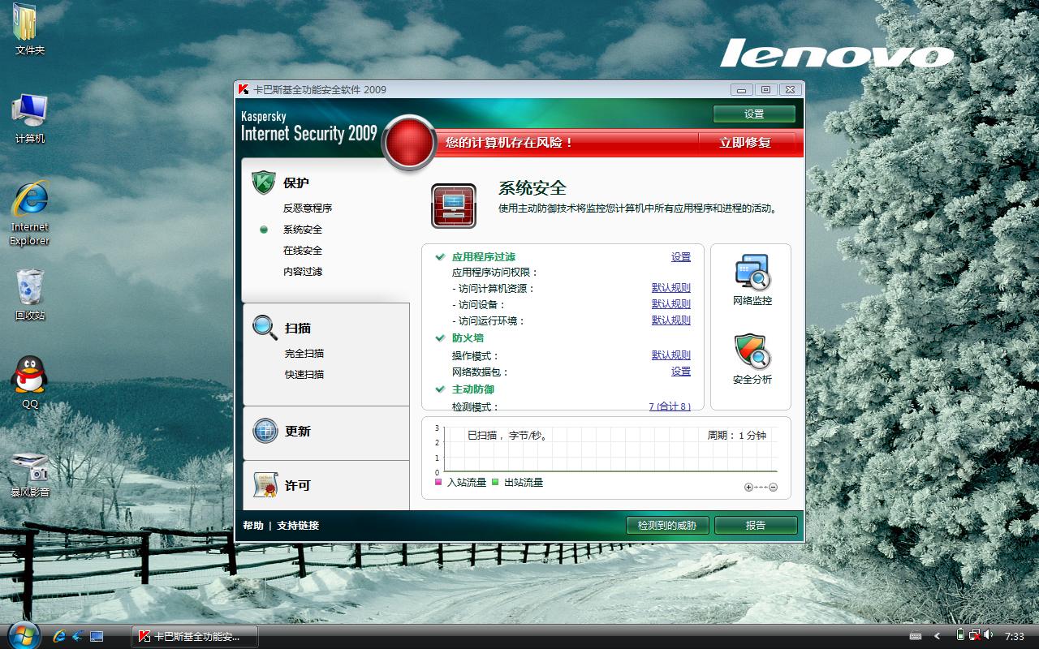Click 默认规则 link for 操作模式
Screen dimensions: 1039x649
click(x=671, y=355)
